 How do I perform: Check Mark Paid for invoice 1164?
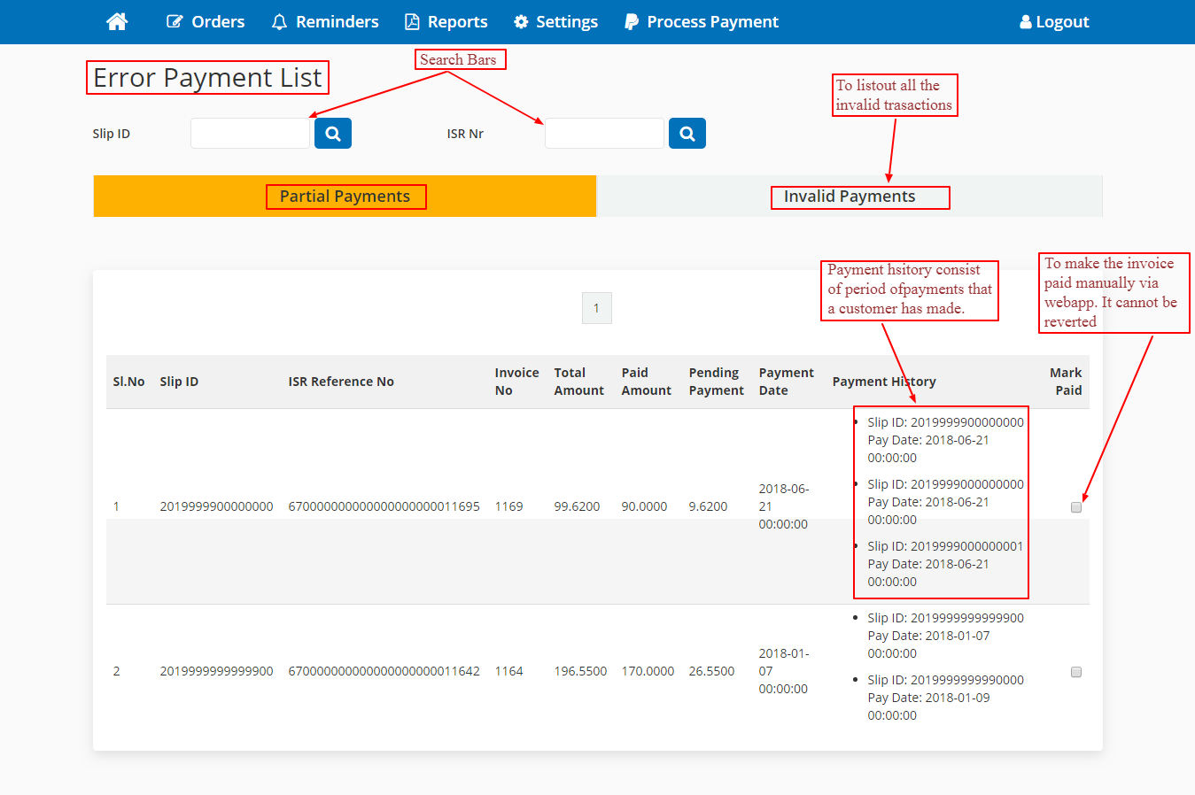[1076, 672]
